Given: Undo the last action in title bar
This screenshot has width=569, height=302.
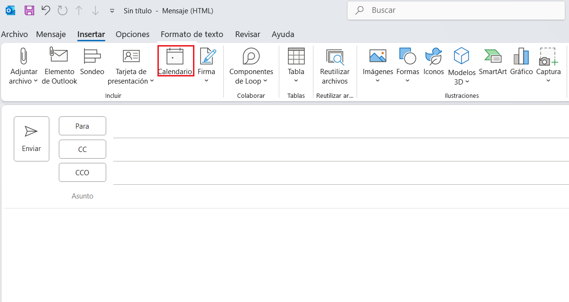Looking at the screenshot, I should pyautogui.click(x=46, y=10).
